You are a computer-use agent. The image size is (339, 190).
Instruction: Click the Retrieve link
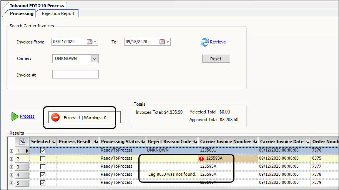click(x=218, y=42)
